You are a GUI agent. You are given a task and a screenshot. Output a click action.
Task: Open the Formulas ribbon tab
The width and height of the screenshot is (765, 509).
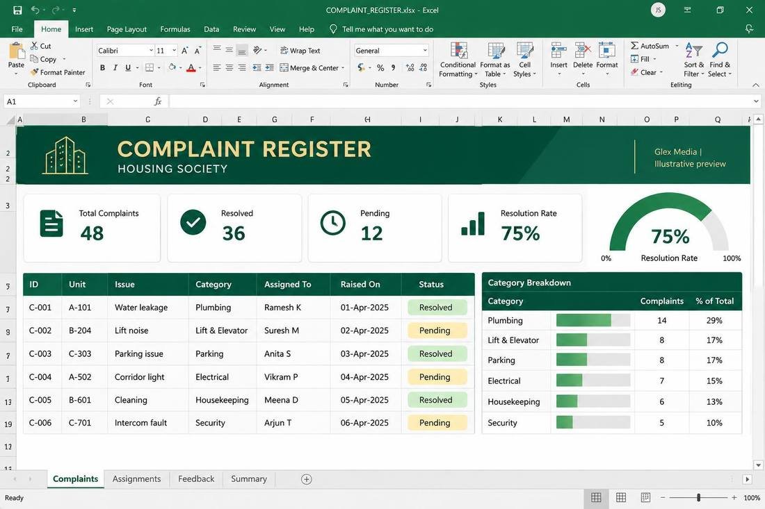[x=175, y=29]
